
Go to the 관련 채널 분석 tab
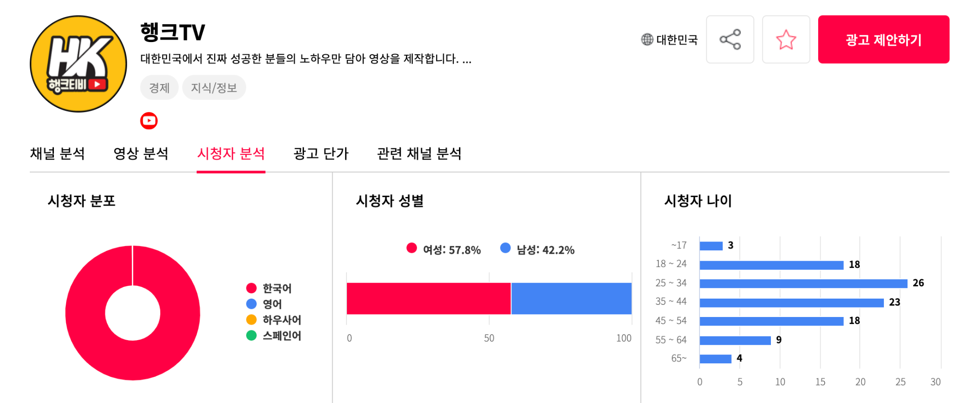click(419, 154)
